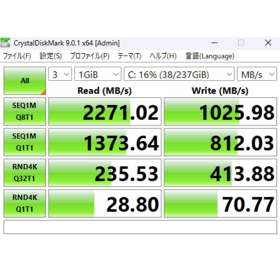Open the test count dropdown showing 3
The image size is (280, 280).
(60, 74)
